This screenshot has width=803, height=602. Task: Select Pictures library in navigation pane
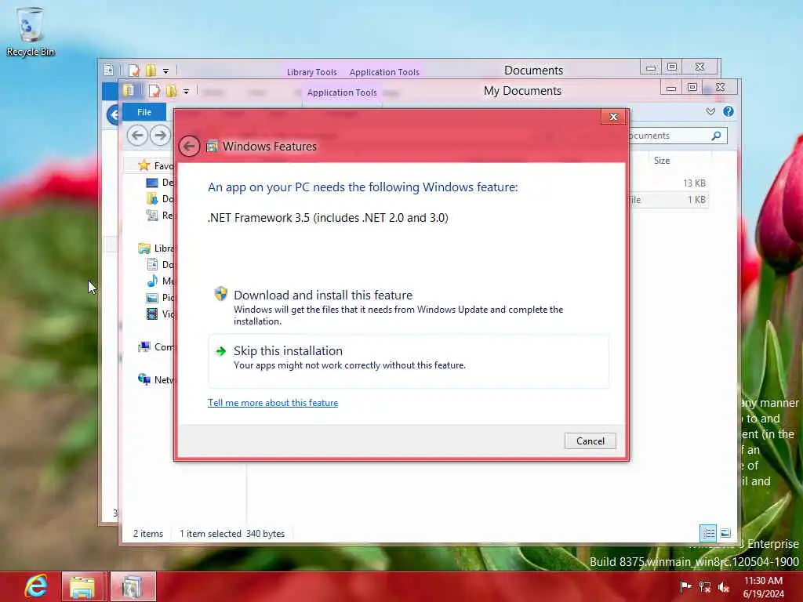[x=160, y=297]
